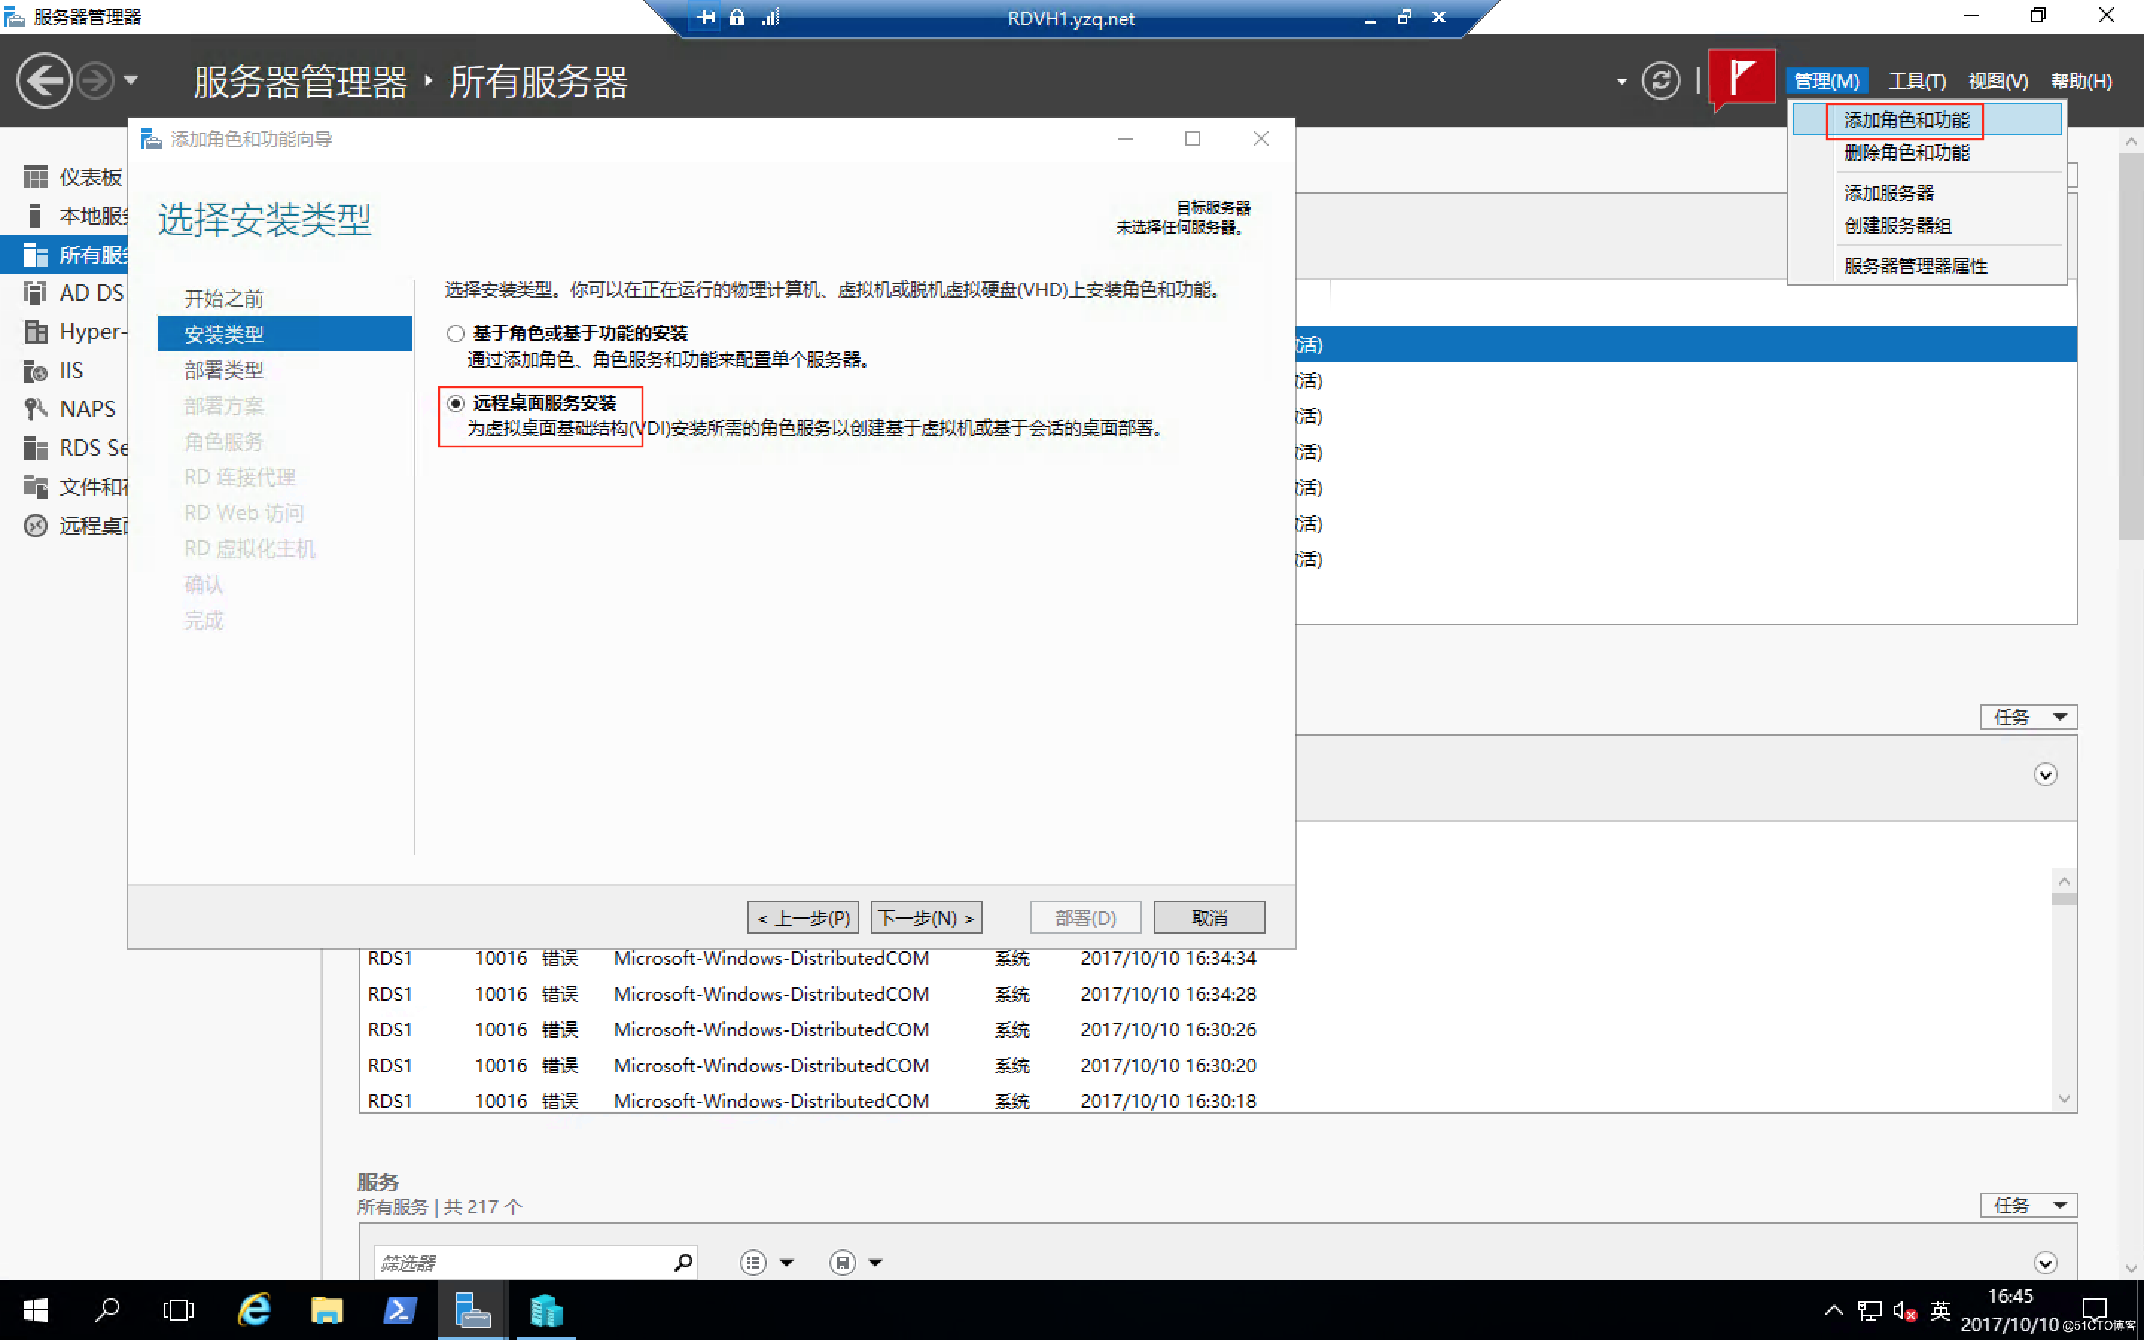This screenshot has height=1340, width=2144.
Task: Launch PowerShell from taskbar
Action: [x=400, y=1310]
